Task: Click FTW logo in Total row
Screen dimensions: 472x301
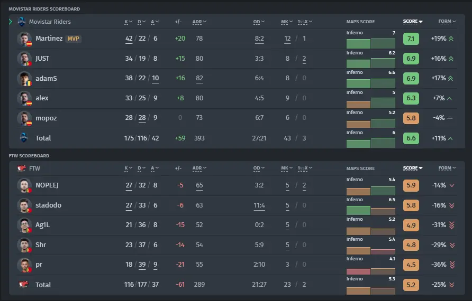Action: pos(23,285)
